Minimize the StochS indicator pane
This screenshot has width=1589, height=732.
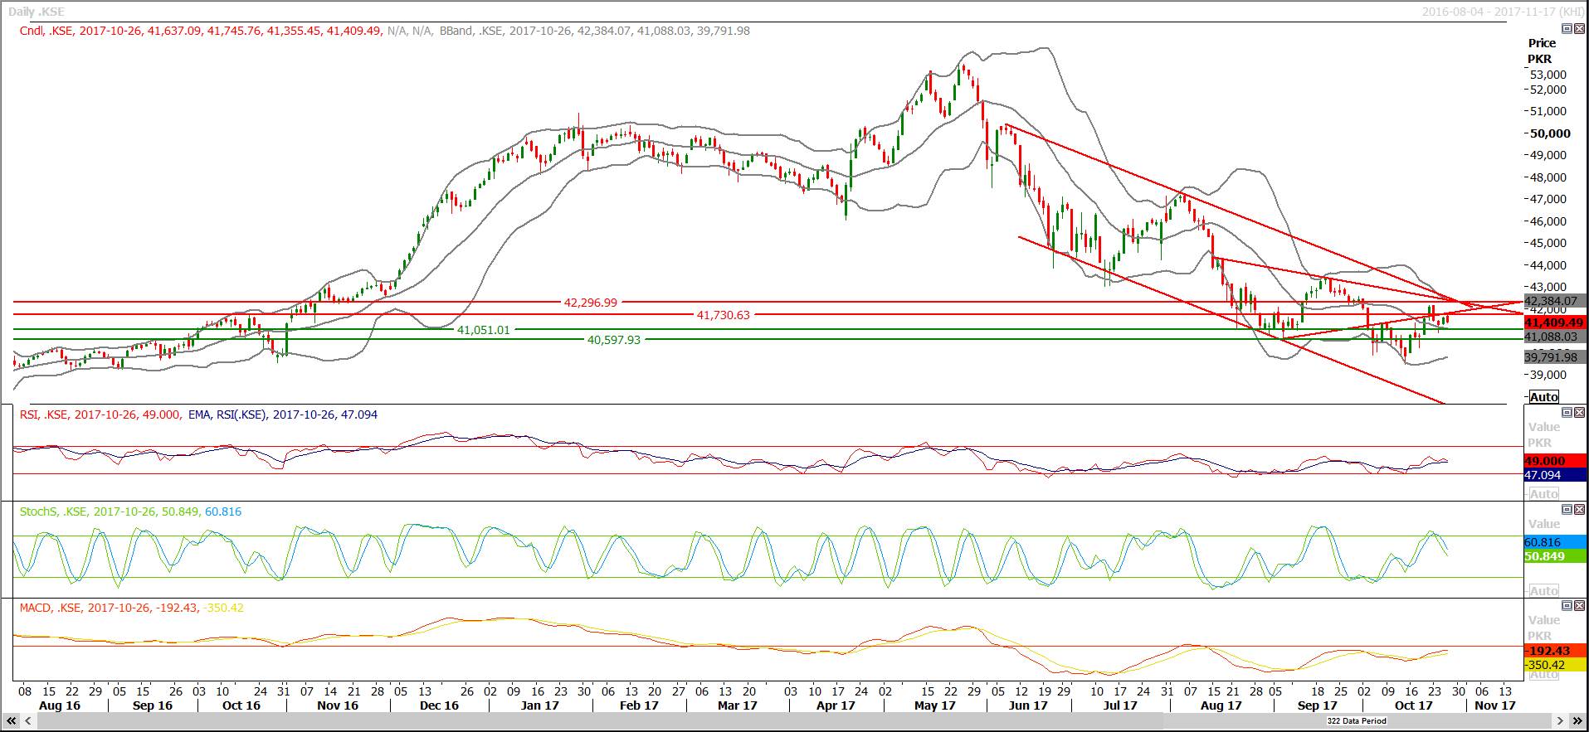pos(1567,510)
